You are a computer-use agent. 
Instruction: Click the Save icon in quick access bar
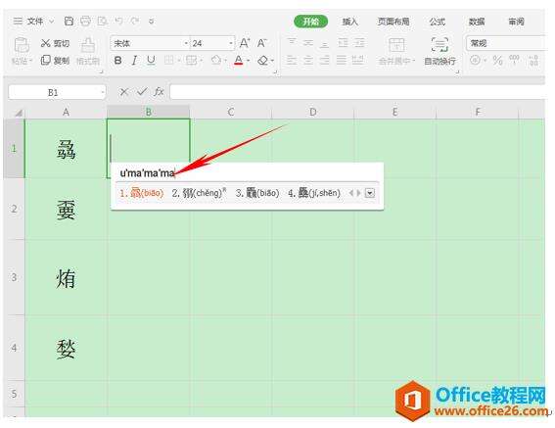coord(69,22)
